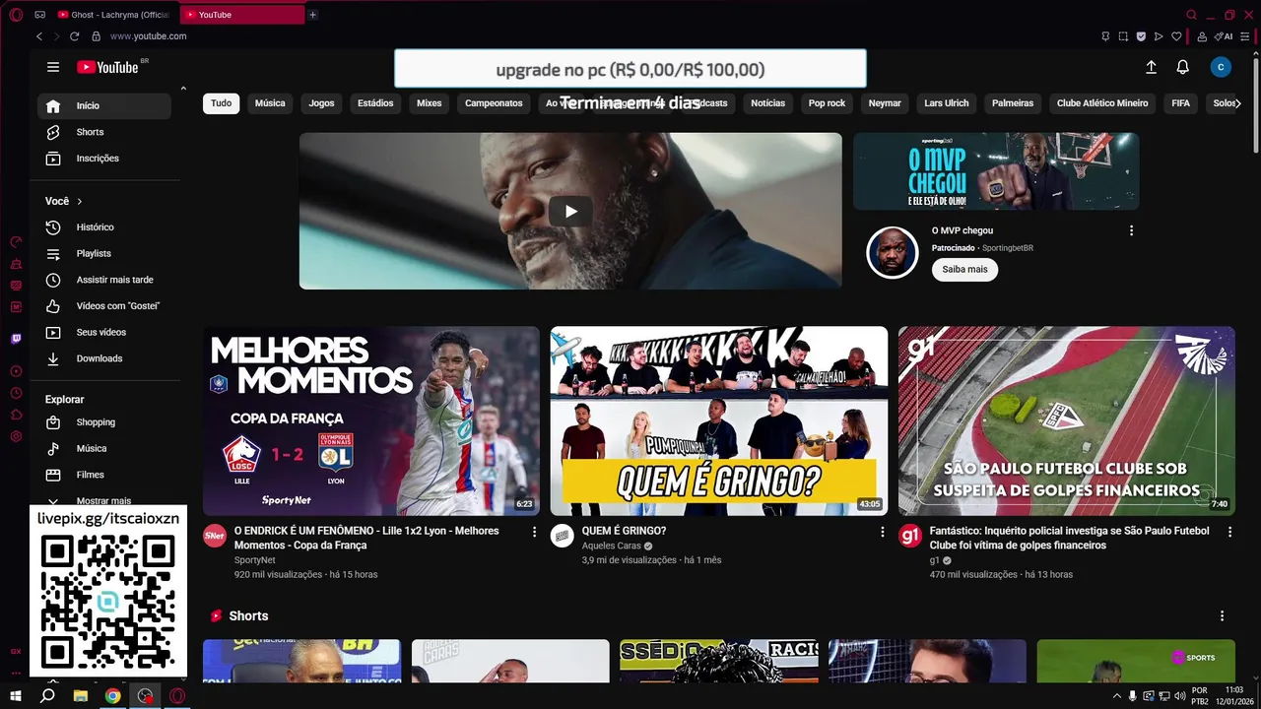Open Música under Explorar
Viewport: 1261px width, 709px height.
[104, 449]
